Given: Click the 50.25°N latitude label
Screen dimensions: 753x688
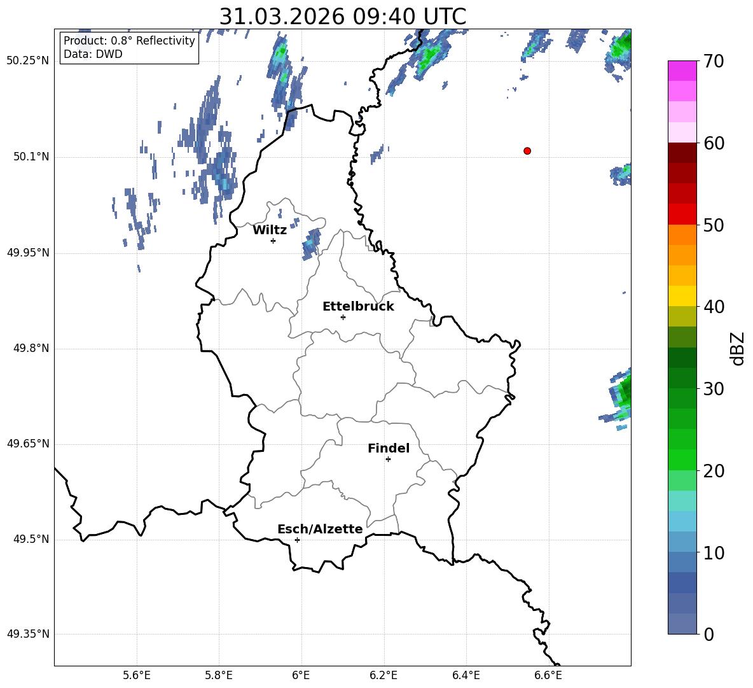Looking at the screenshot, I should coord(28,61).
